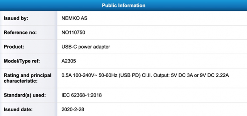Select the Model/Type ref label
The height and width of the screenshot is (116, 247).
(22, 61)
